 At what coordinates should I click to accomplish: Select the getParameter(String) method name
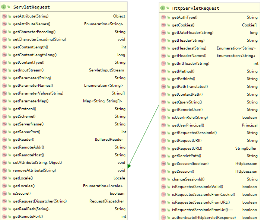pyautogui.click(x=32, y=78)
